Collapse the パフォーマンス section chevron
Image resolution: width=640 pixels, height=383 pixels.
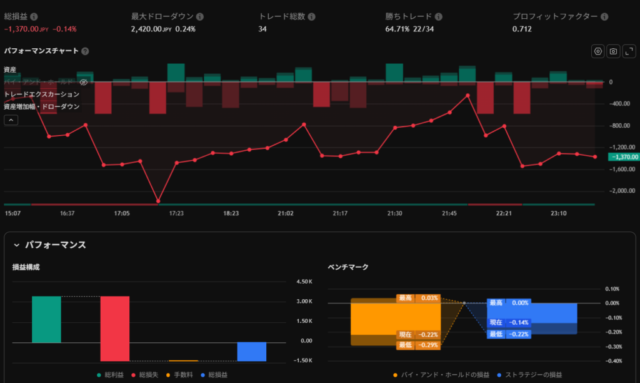(17, 245)
